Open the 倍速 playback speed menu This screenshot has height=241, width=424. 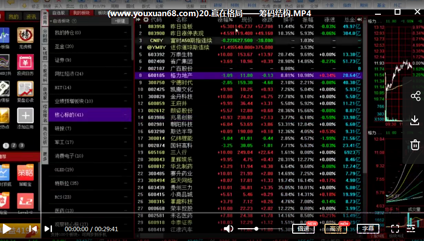[303, 229]
